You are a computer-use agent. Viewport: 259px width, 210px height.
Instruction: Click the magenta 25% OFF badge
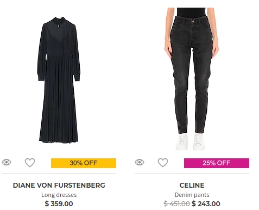[x=217, y=163]
